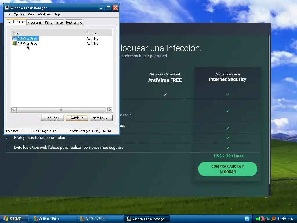Switch to the Performance tab

pyautogui.click(x=54, y=22)
